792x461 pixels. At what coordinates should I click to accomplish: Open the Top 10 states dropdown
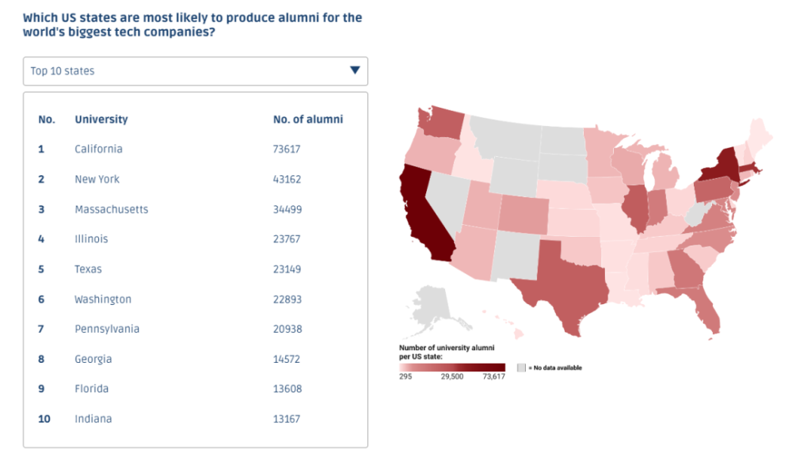pyautogui.click(x=195, y=71)
